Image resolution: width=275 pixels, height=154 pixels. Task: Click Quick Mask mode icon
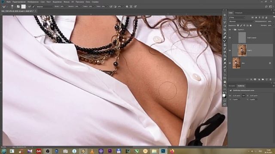tap(225, 101)
